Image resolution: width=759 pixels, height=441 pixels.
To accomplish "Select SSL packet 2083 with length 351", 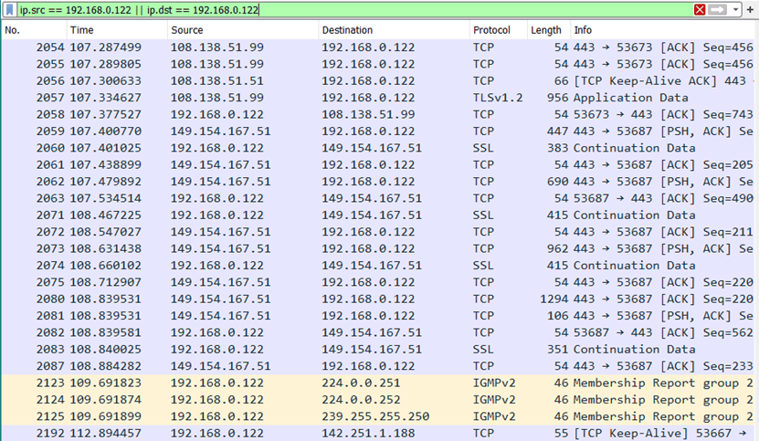I will [380, 350].
